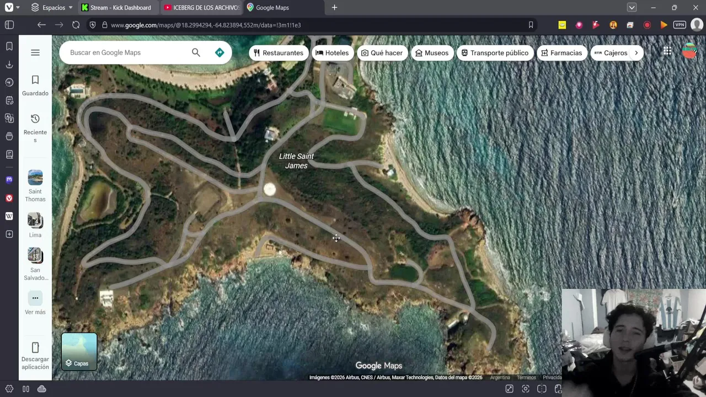Open directions with the blue arrow icon
The height and width of the screenshot is (397, 706).
pos(220,52)
